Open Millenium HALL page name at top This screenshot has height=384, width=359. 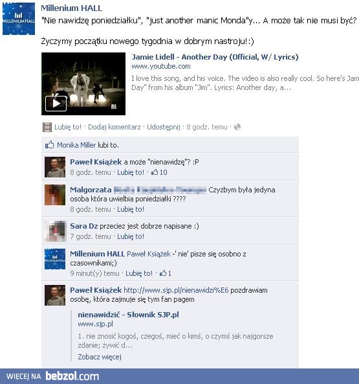[x=71, y=8]
